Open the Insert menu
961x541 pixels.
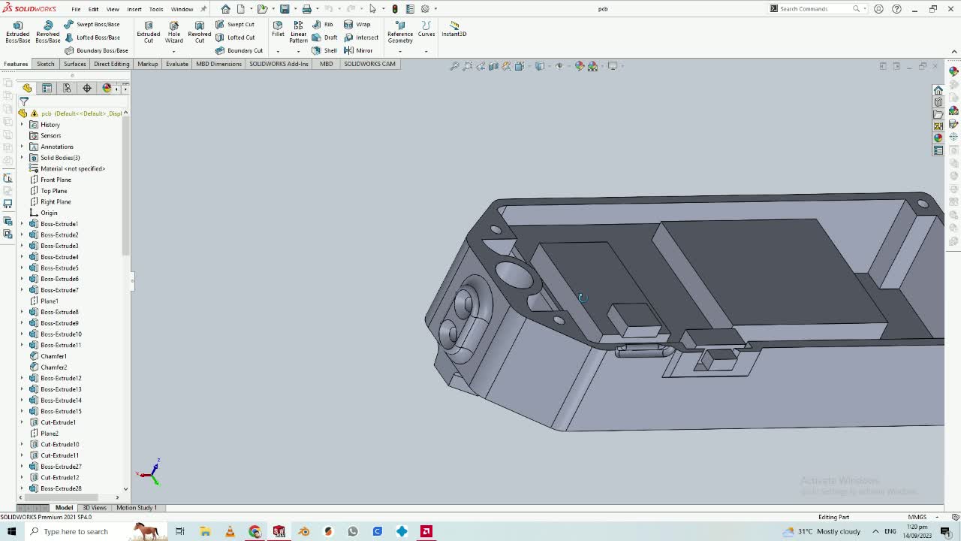pos(134,9)
